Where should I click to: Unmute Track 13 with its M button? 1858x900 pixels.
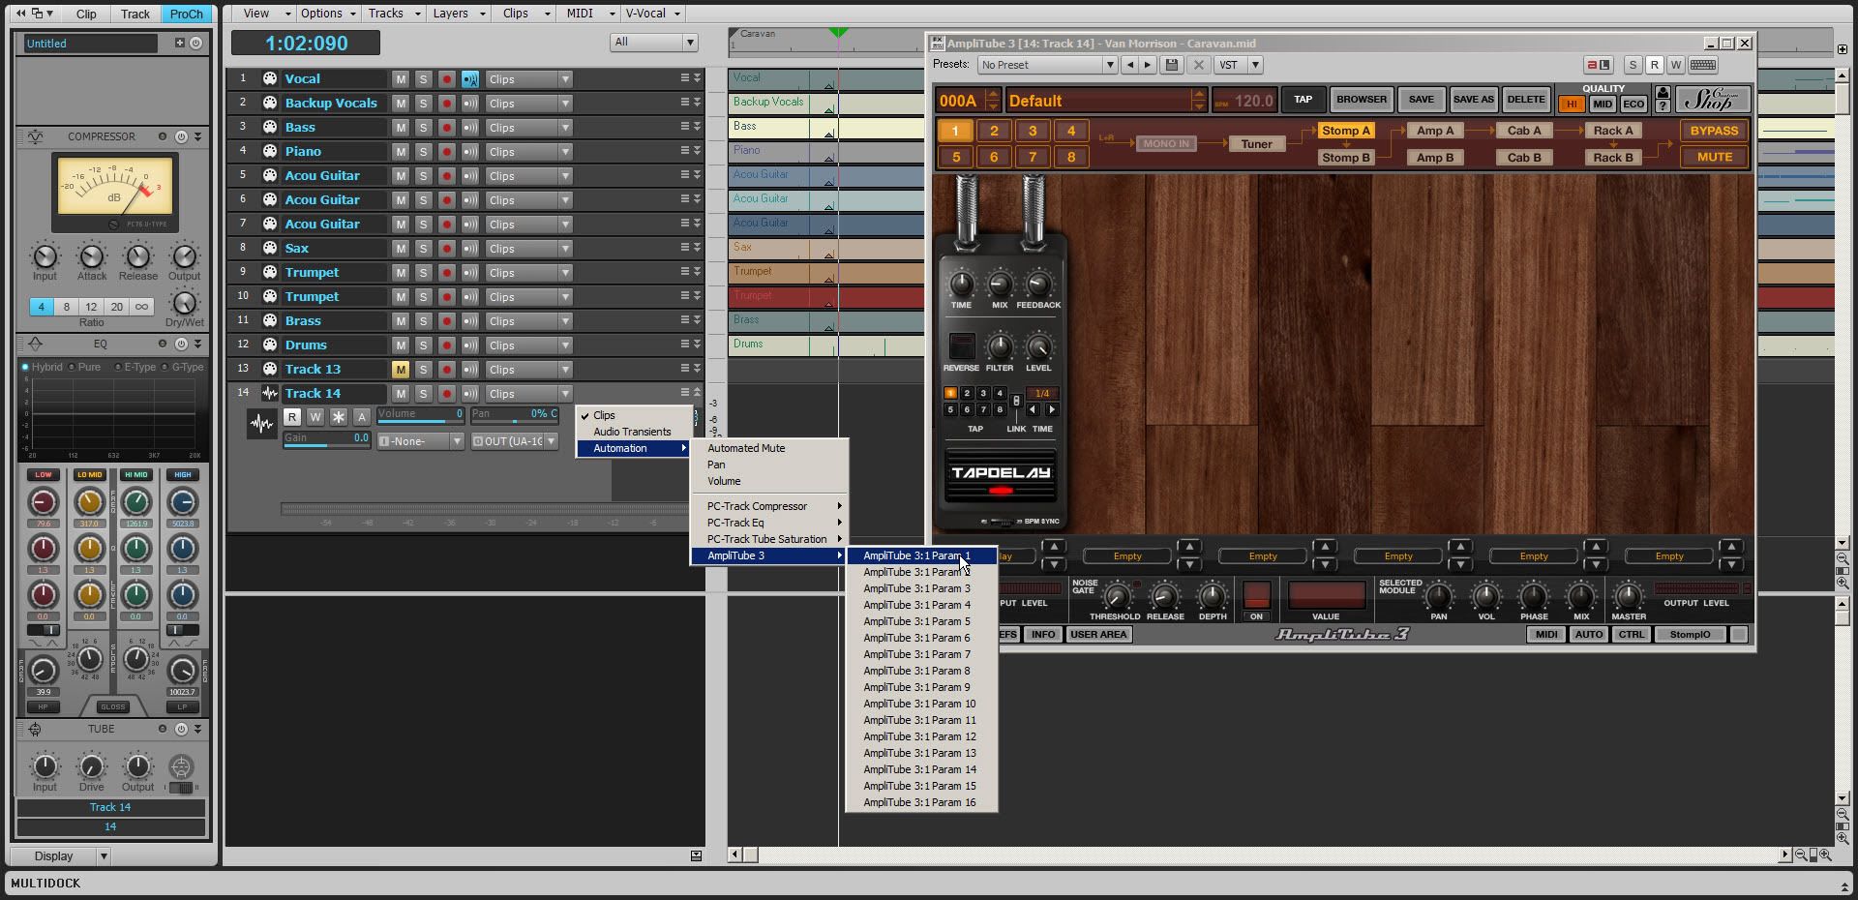coord(400,370)
